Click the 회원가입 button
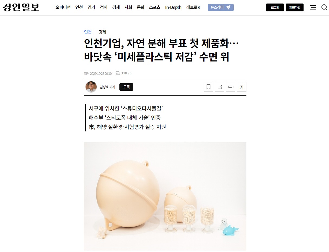Viewport: 329px width, 252px height. click(x=295, y=7)
